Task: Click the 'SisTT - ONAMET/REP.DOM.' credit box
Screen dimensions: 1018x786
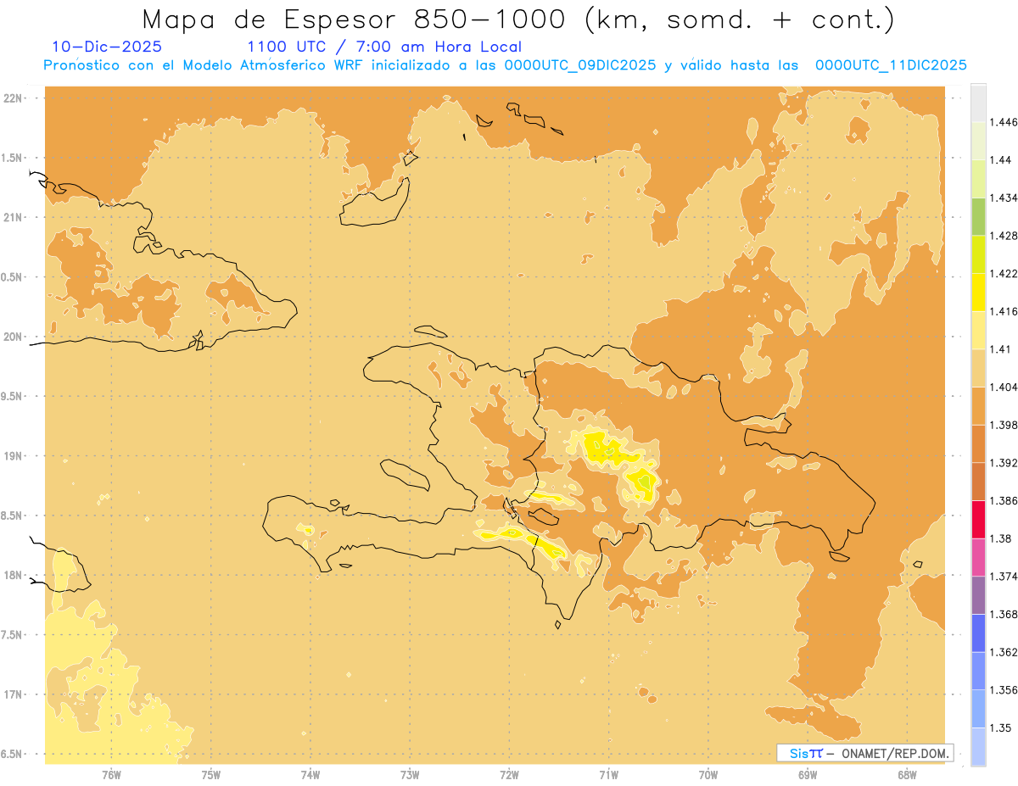Action: 864,753
